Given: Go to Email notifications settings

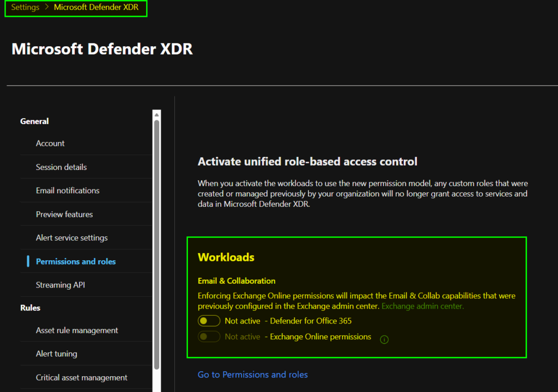Looking at the screenshot, I should point(68,191).
